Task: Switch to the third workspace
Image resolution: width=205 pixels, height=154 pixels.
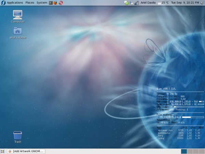Action: 196,151
